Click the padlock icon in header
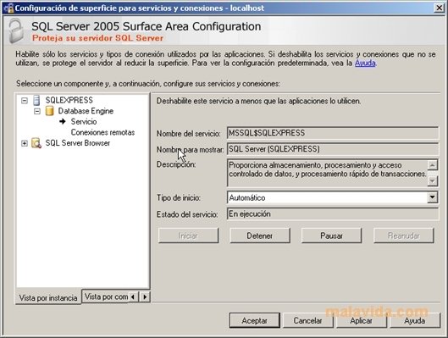This screenshot has width=448, height=338. coord(16,30)
